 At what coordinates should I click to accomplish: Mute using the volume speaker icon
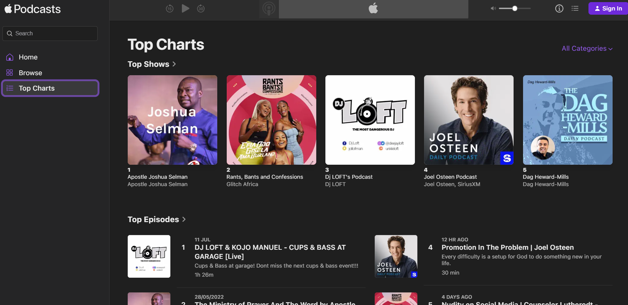pyautogui.click(x=493, y=8)
